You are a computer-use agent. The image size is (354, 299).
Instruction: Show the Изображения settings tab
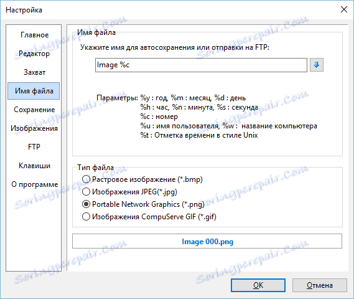(34, 128)
